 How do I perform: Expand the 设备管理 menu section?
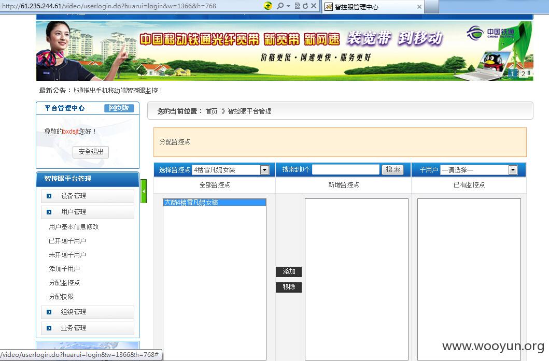coord(88,196)
